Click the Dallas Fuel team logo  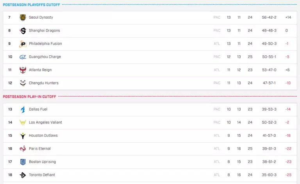click(x=23, y=110)
